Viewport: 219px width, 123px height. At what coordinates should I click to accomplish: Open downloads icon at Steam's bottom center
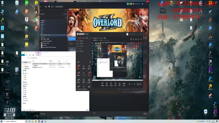94,113
